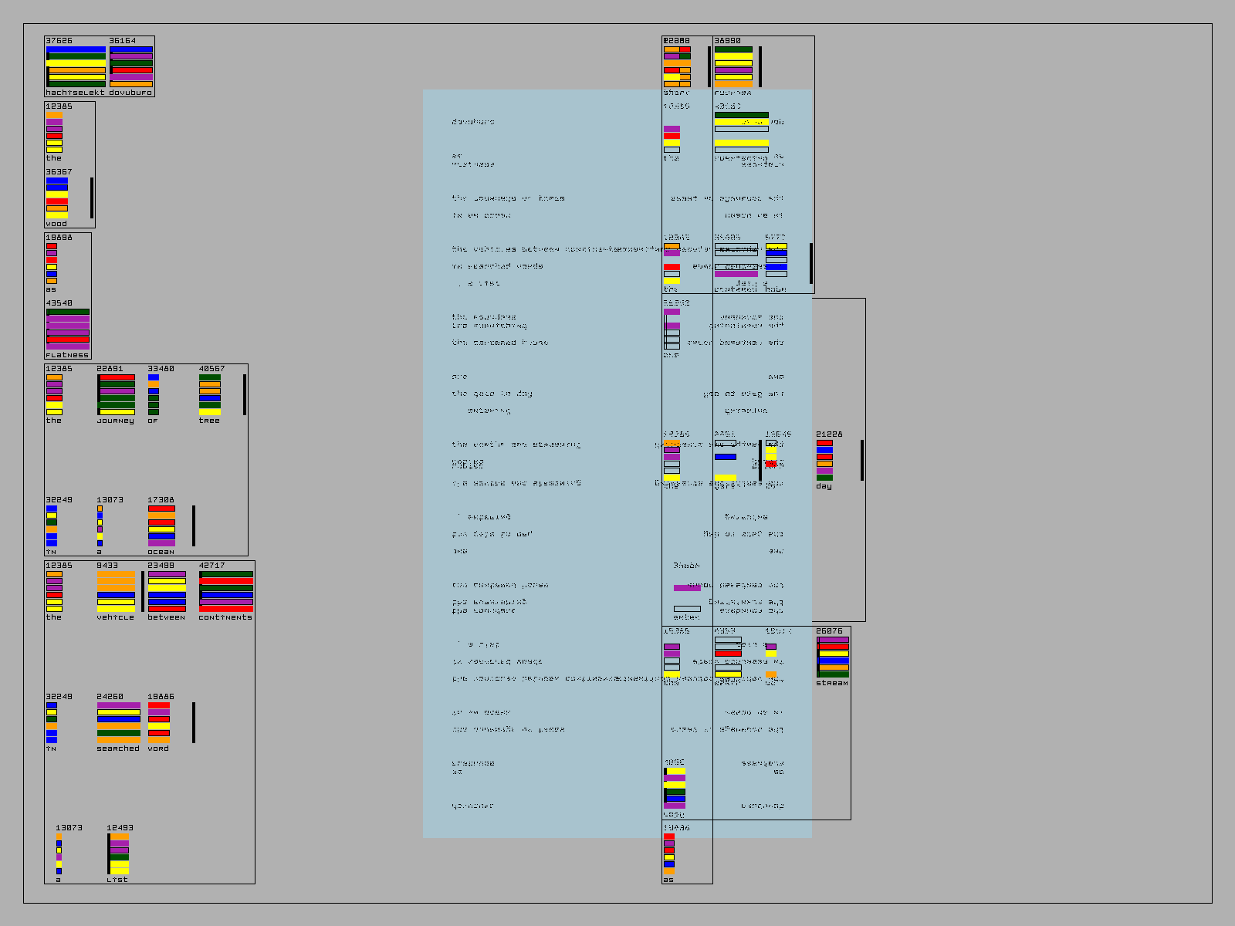Click the black vertical bar beside 'wood'
1235x926 pixels.
click(x=92, y=198)
